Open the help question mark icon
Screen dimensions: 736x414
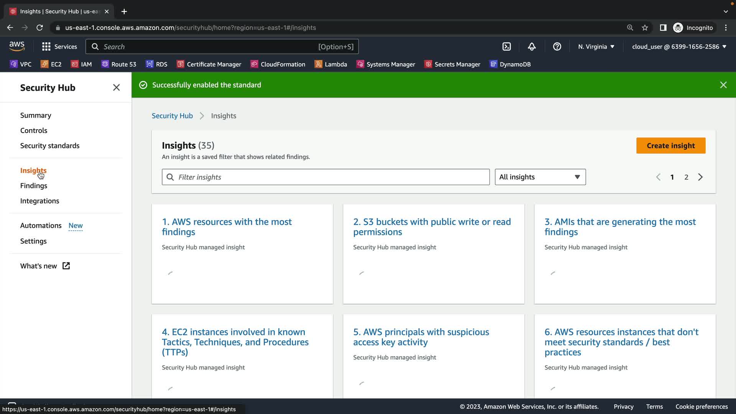pos(557,47)
